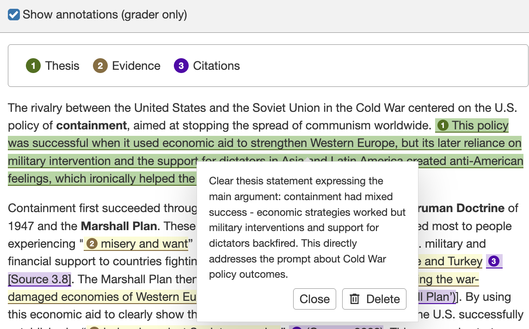The width and height of the screenshot is (529, 329).
Task: Select the Thesis label in legend
Action: 62,66
